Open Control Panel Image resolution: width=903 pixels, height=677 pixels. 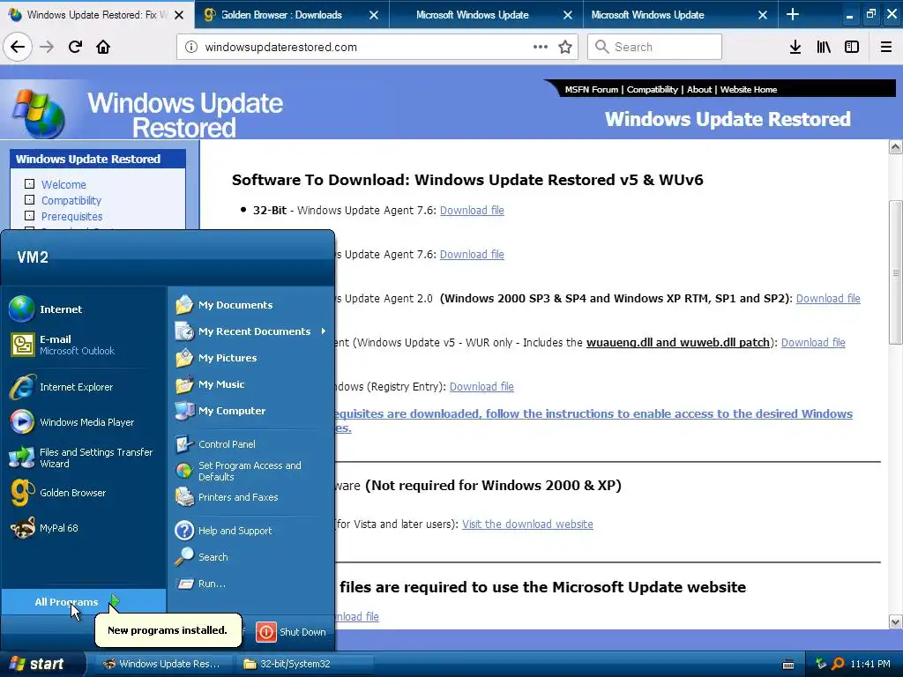[250, 444]
